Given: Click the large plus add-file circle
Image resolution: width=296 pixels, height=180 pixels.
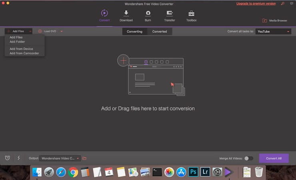Looking at the screenshot, I should point(123,60).
